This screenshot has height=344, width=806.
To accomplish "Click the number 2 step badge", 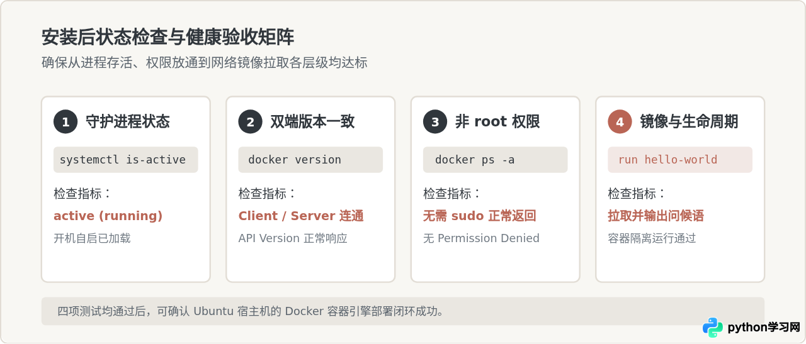I will 250,121.
